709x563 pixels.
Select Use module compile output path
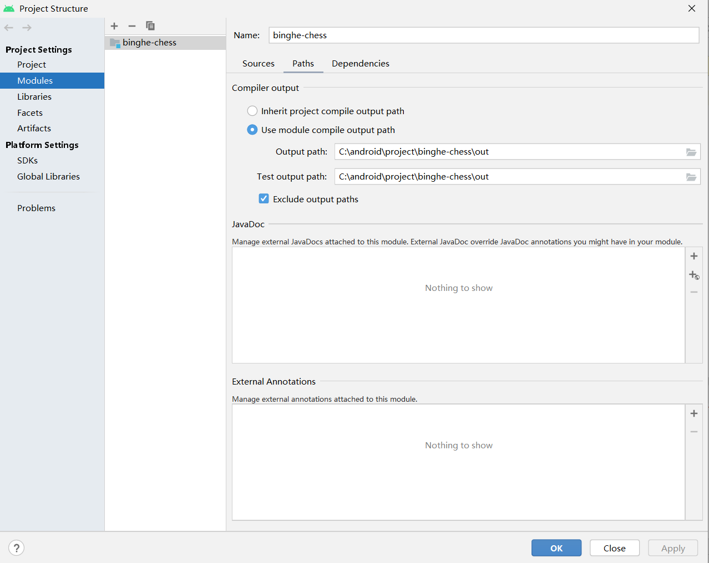[x=252, y=130]
